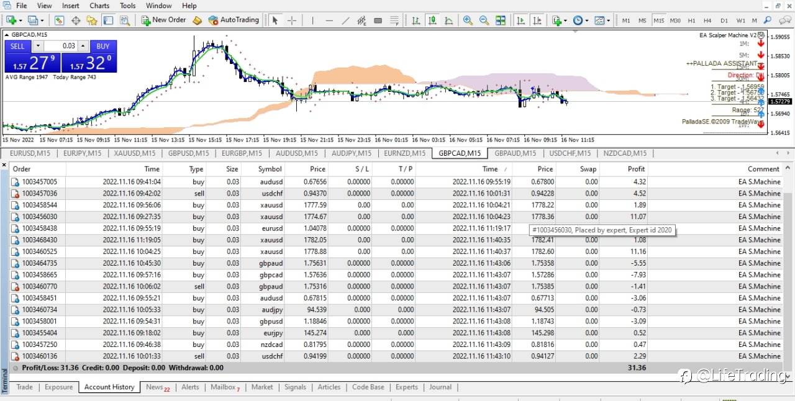The width and height of the screenshot is (795, 401).
Task: Expand the Profiles dropdown arrow
Action: coord(41,20)
